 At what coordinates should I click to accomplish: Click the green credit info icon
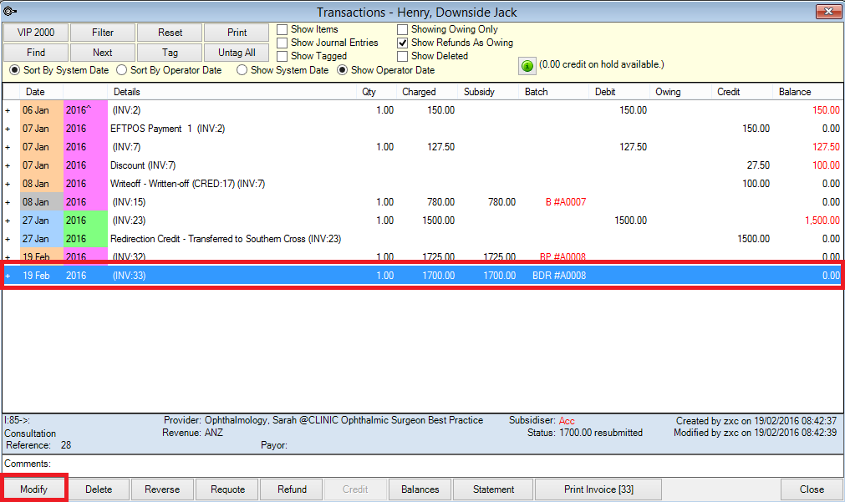pos(527,66)
